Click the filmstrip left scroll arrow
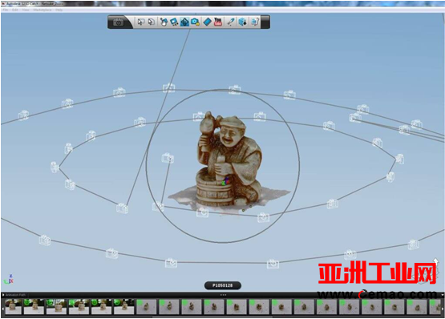Screen dimensions: 445x319 click(2, 308)
